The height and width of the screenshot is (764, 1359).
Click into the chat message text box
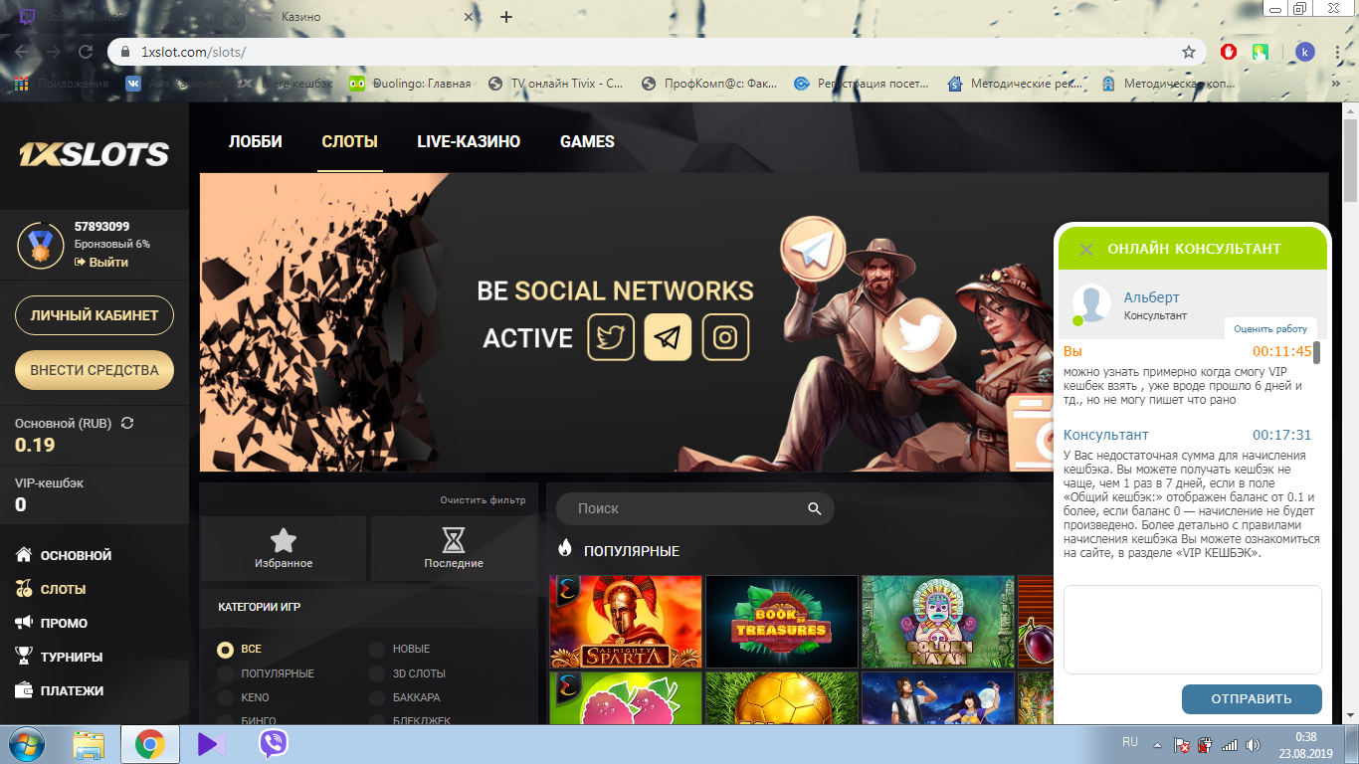pyautogui.click(x=1192, y=630)
